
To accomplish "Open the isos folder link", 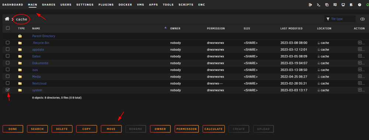I will [35, 70].
